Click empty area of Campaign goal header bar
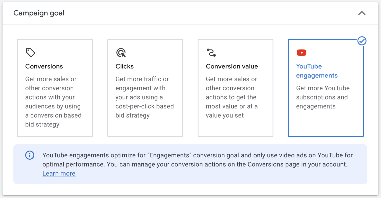 206,13
